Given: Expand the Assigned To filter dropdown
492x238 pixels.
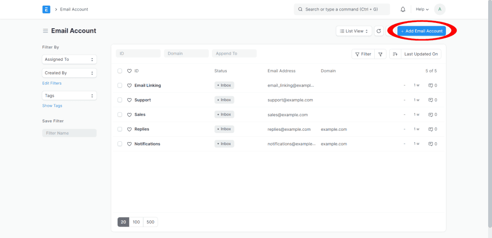Looking at the screenshot, I should (69, 59).
